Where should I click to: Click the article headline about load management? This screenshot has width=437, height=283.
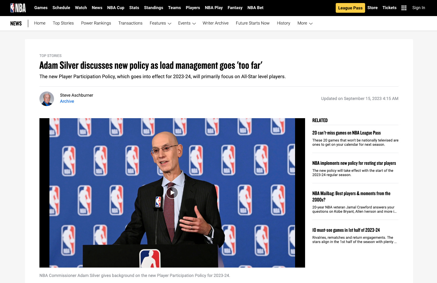[x=151, y=65]
